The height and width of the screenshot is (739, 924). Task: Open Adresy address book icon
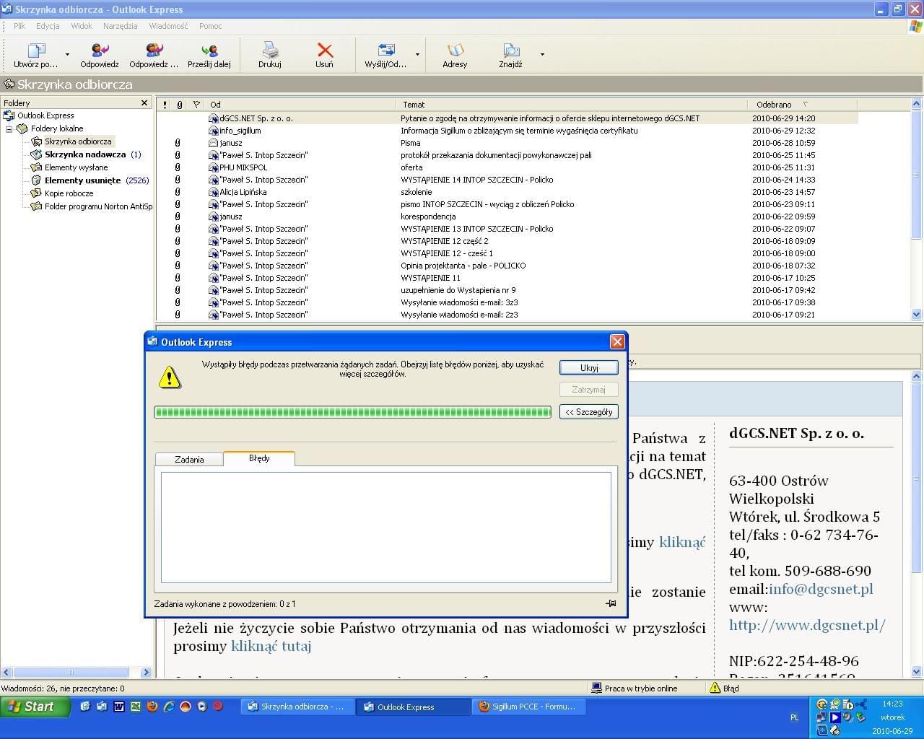click(455, 51)
